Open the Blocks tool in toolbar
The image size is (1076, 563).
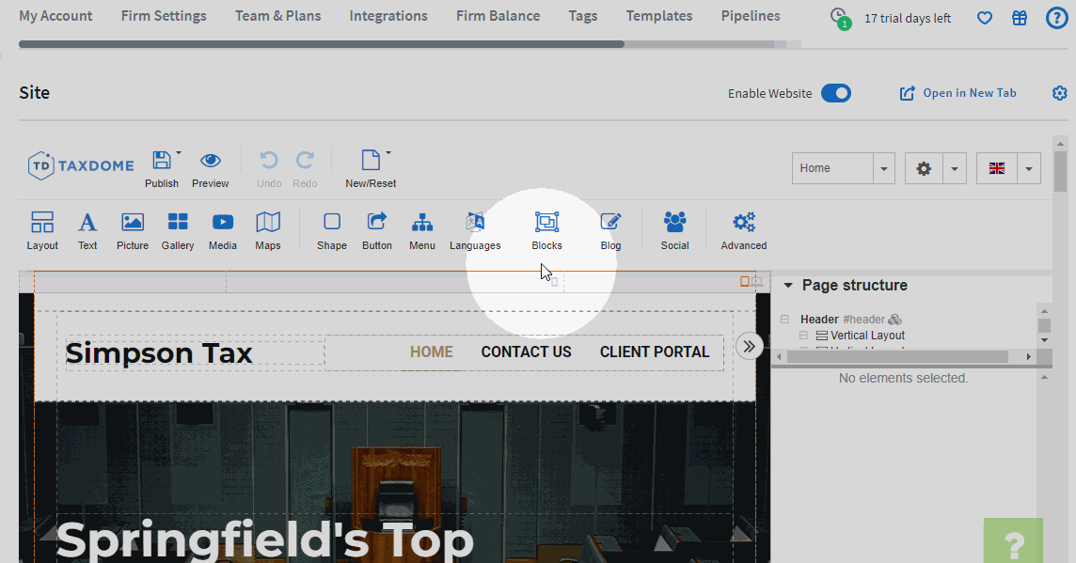click(x=546, y=230)
